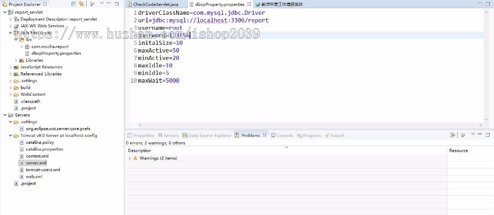Select the dbcpProperty.properties editor tab
Image resolution: width=494 pixels, height=215 pixels.
pyautogui.click(x=220, y=4)
